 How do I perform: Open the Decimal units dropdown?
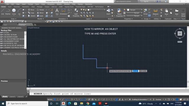coord(159,100)
